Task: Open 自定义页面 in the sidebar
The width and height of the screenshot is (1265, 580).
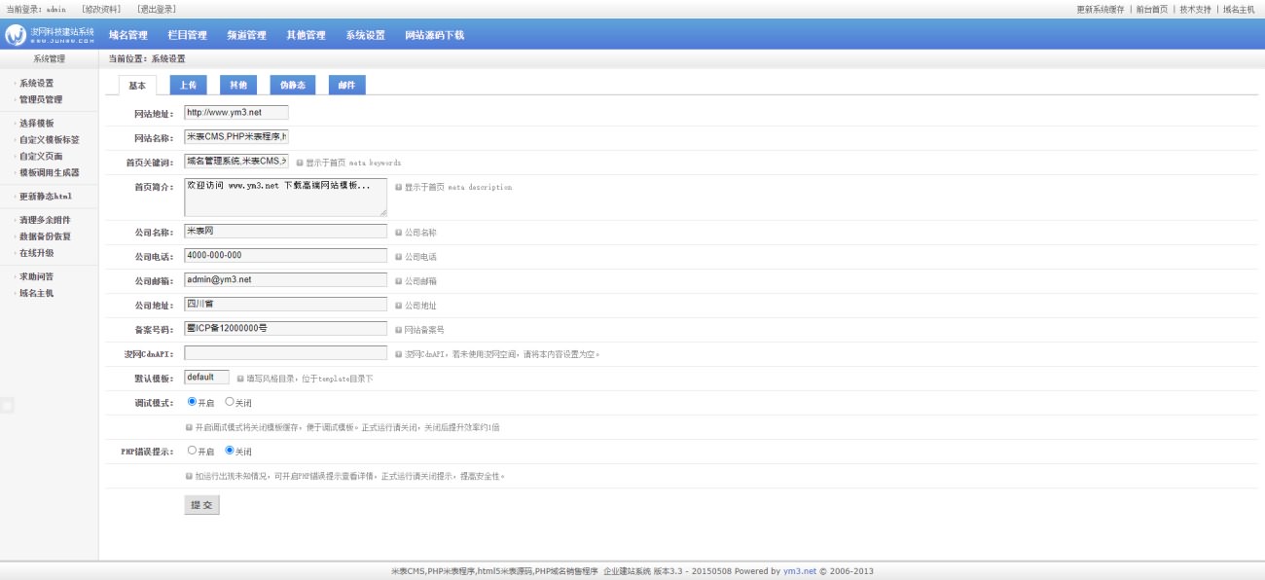Action: [x=41, y=156]
